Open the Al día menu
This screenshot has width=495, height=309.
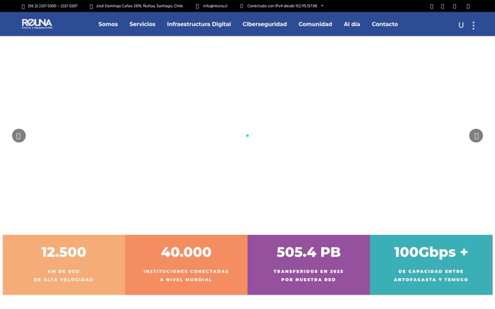pyautogui.click(x=352, y=24)
